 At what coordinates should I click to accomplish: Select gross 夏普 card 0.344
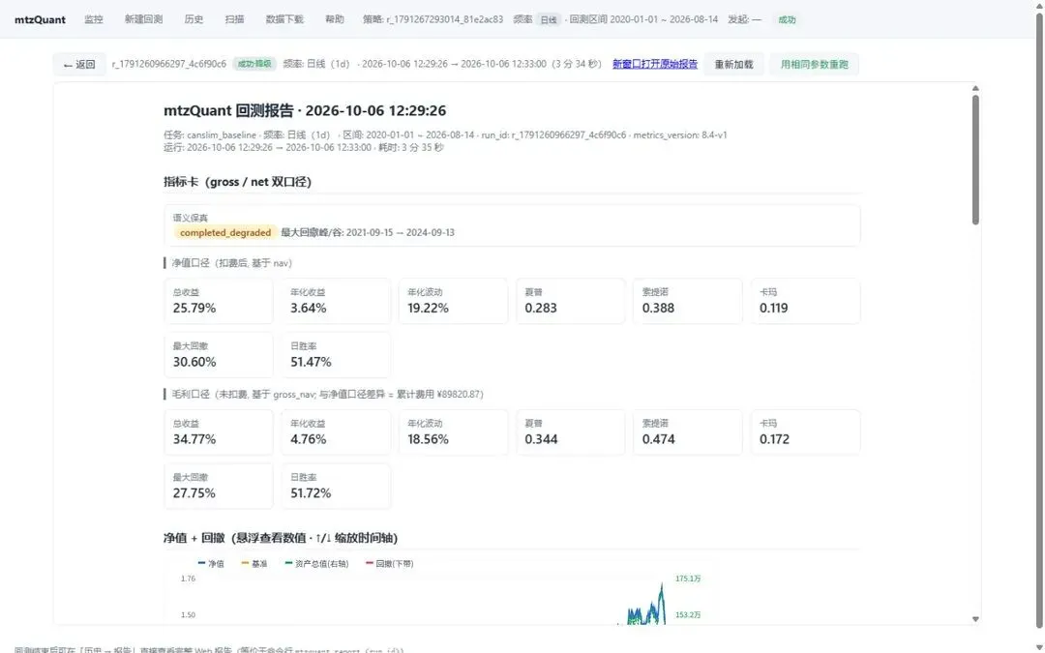[571, 432]
